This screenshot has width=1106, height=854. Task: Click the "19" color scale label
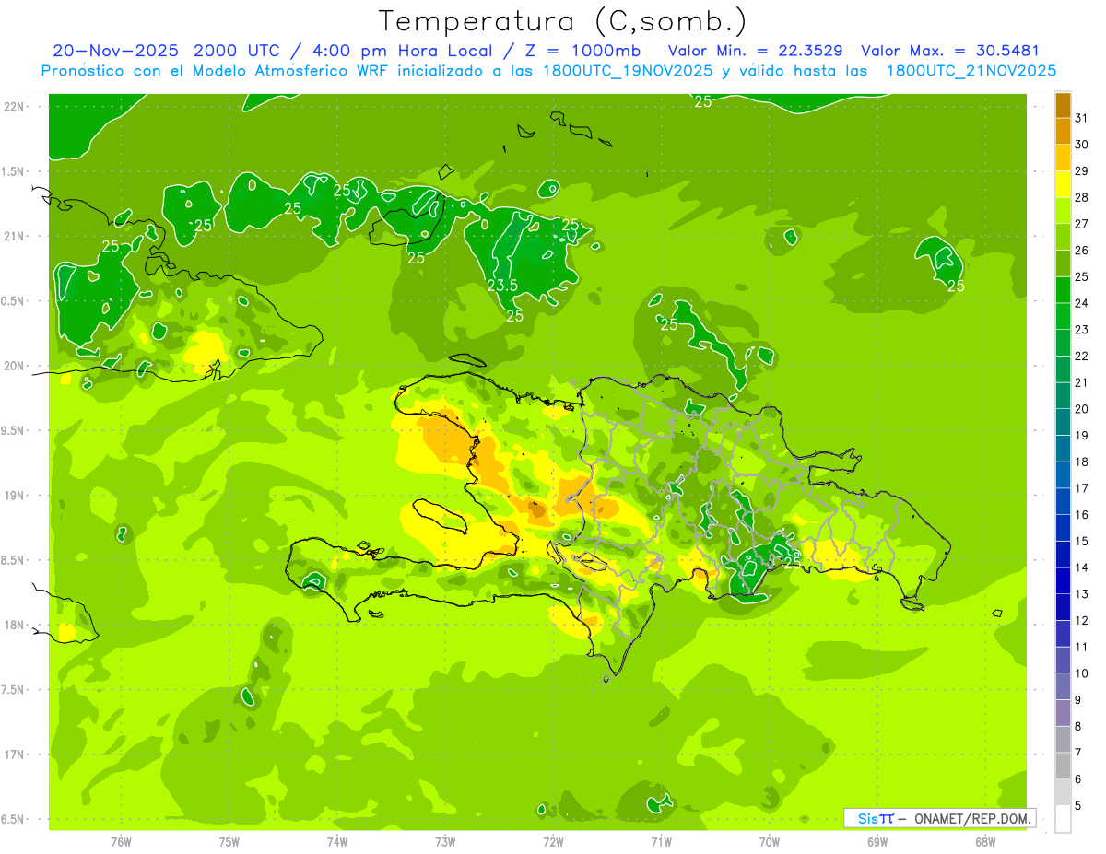tap(1082, 436)
